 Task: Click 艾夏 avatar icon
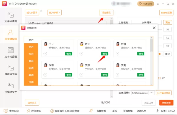pos(118,65)
